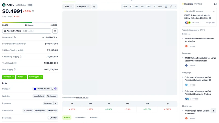Screen dimensions: 219x123
Task: Open the Wallet dropdown
Action: click(22, 77)
